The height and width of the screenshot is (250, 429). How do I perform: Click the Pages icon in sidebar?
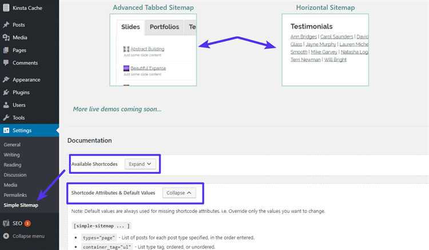[6, 50]
